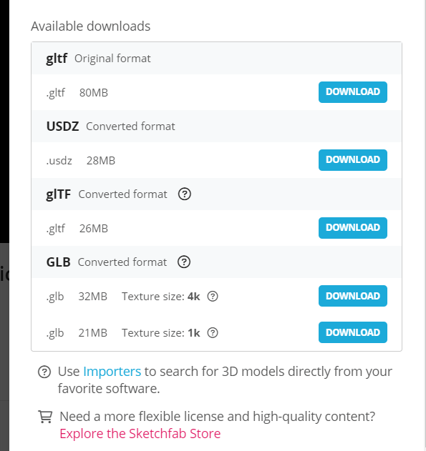The width and height of the screenshot is (426, 451).
Task: Download the 28MB .usdz file
Action: click(352, 160)
